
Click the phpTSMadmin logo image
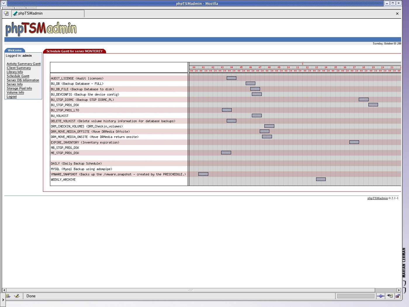click(x=41, y=29)
